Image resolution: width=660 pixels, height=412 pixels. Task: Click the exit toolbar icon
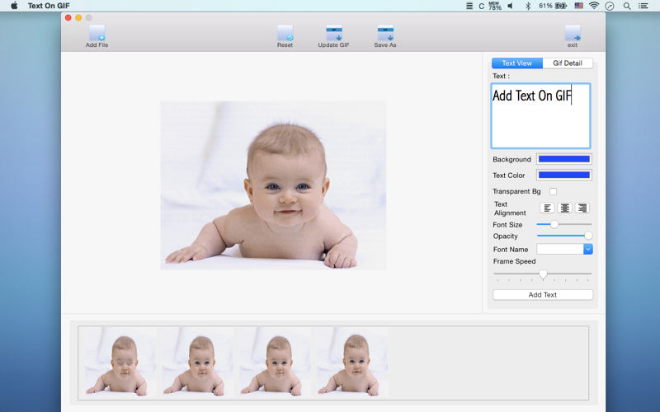(573, 33)
